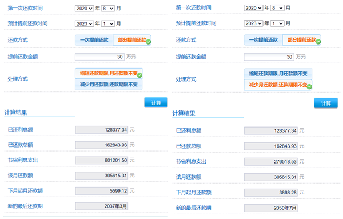Click left 节省利息支出 value 601201.50
The image size is (343, 219).
tap(102, 160)
